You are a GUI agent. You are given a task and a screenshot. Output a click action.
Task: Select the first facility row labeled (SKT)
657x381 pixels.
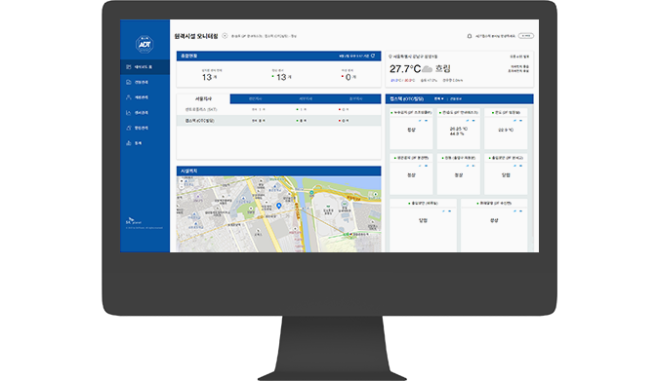pyautogui.click(x=278, y=109)
